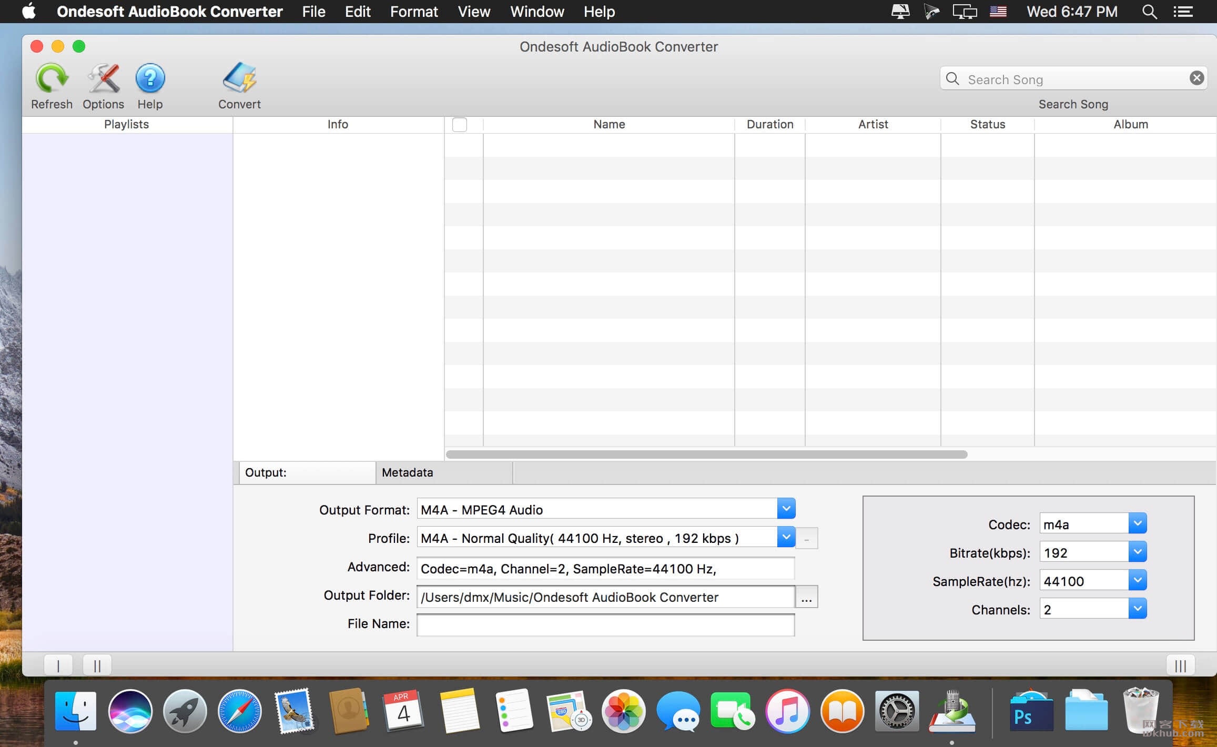Open Messages speech-bubble icon in Dock
Image resolution: width=1217 pixels, height=747 pixels.
click(678, 711)
